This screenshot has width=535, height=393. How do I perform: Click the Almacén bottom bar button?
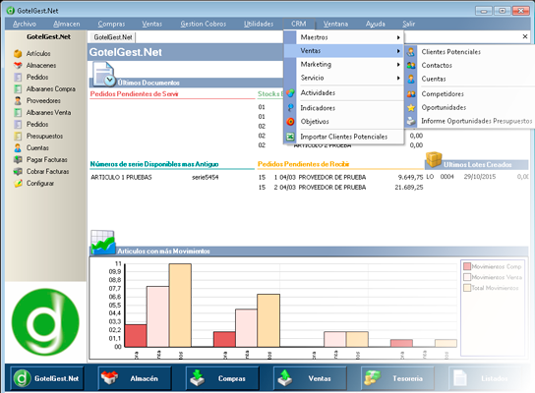(x=135, y=378)
